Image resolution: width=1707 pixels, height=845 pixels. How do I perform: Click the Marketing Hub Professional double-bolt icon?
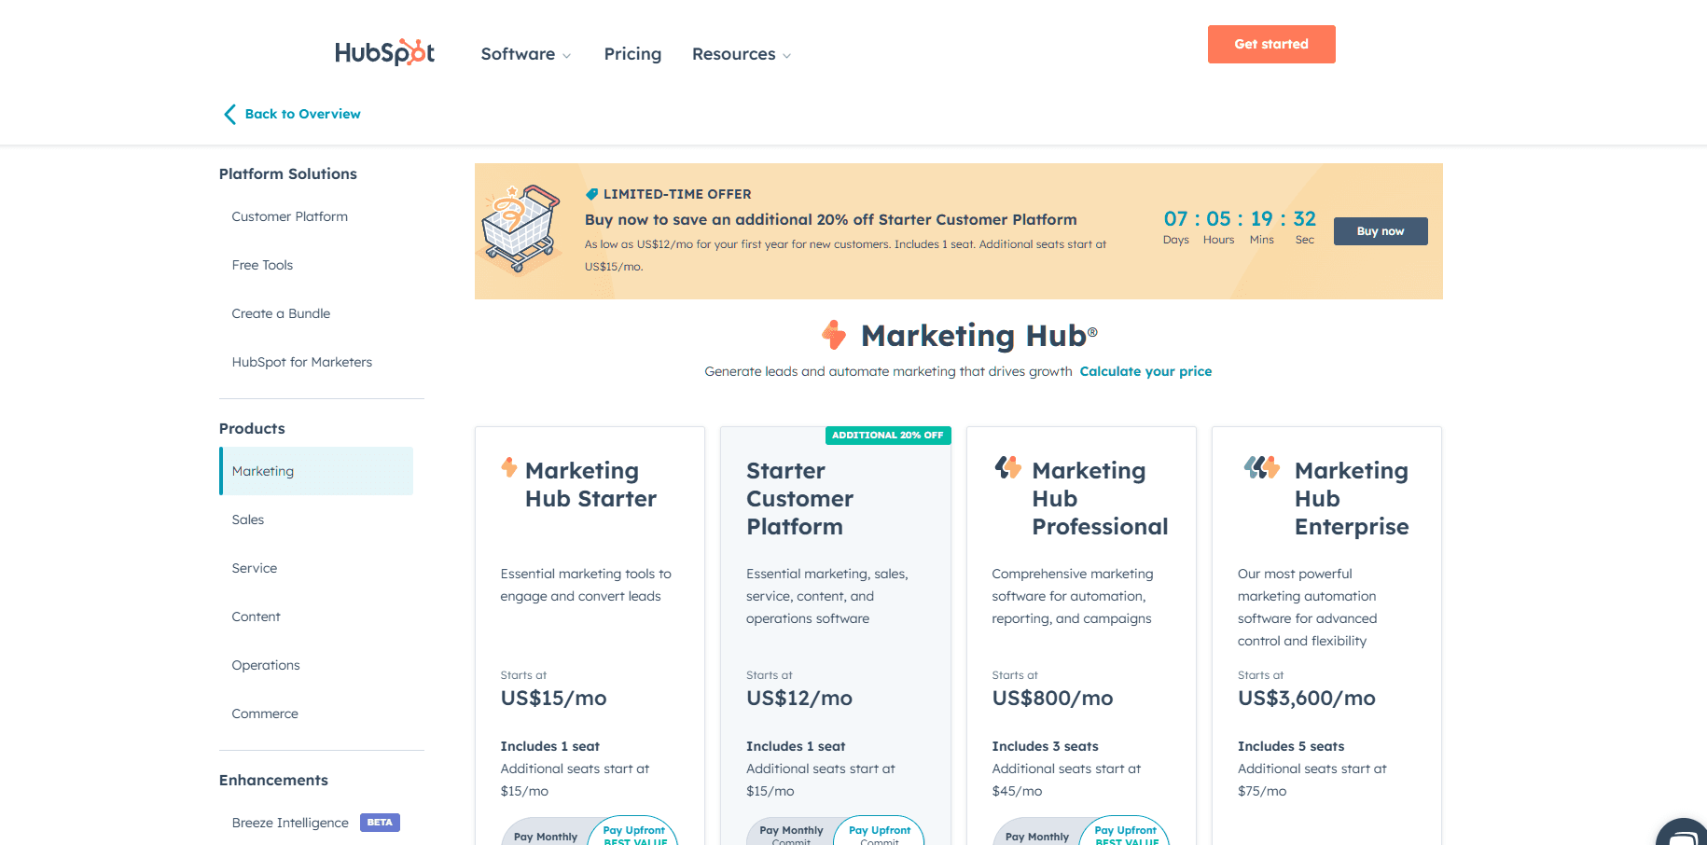[1007, 466]
